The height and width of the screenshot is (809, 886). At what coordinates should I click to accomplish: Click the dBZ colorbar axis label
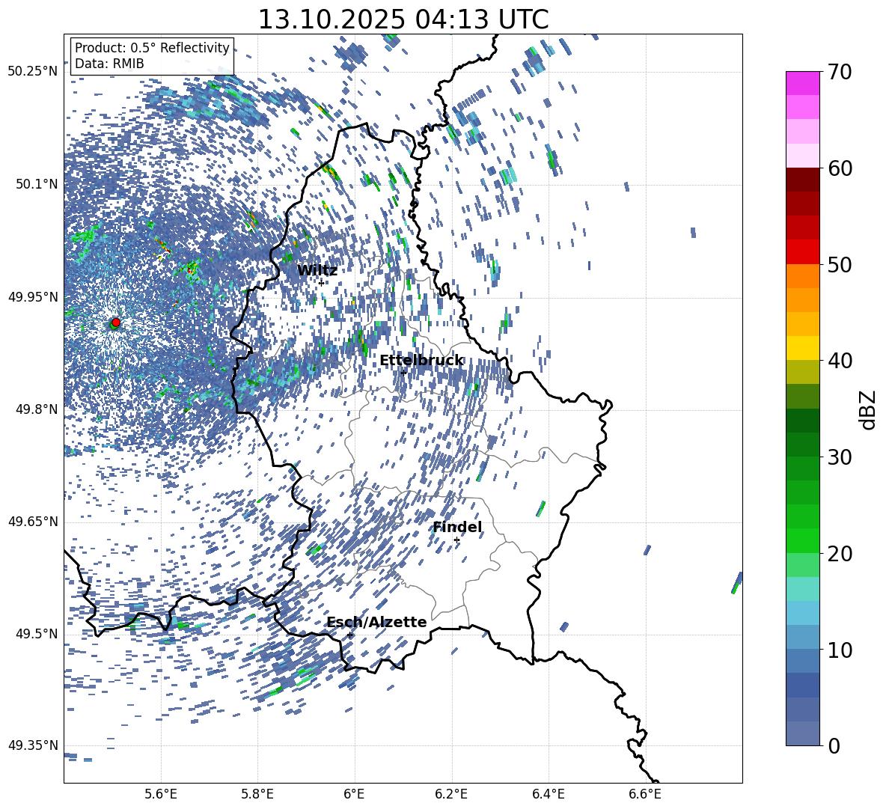[x=869, y=409]
